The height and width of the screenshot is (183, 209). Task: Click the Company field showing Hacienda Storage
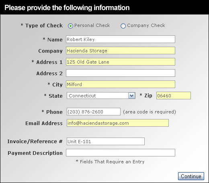tap(121, 51)
